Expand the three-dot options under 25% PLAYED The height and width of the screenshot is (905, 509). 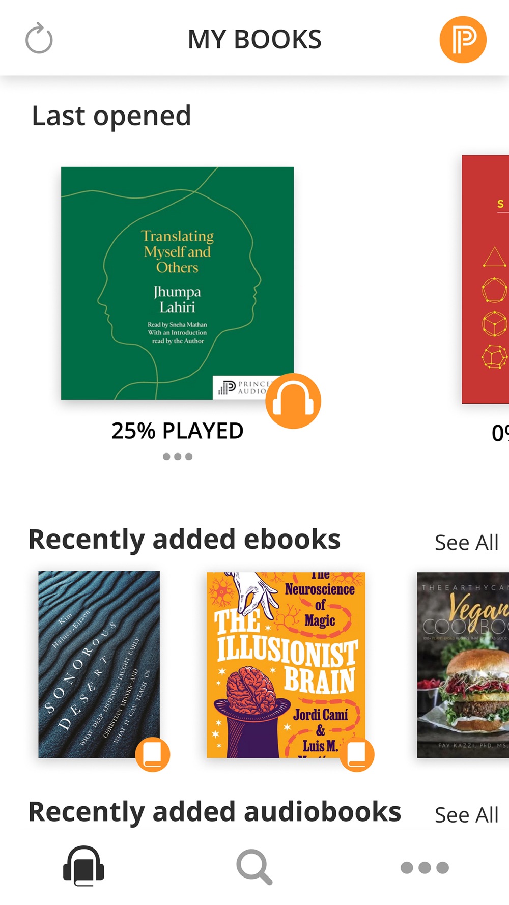coord(178,457)
